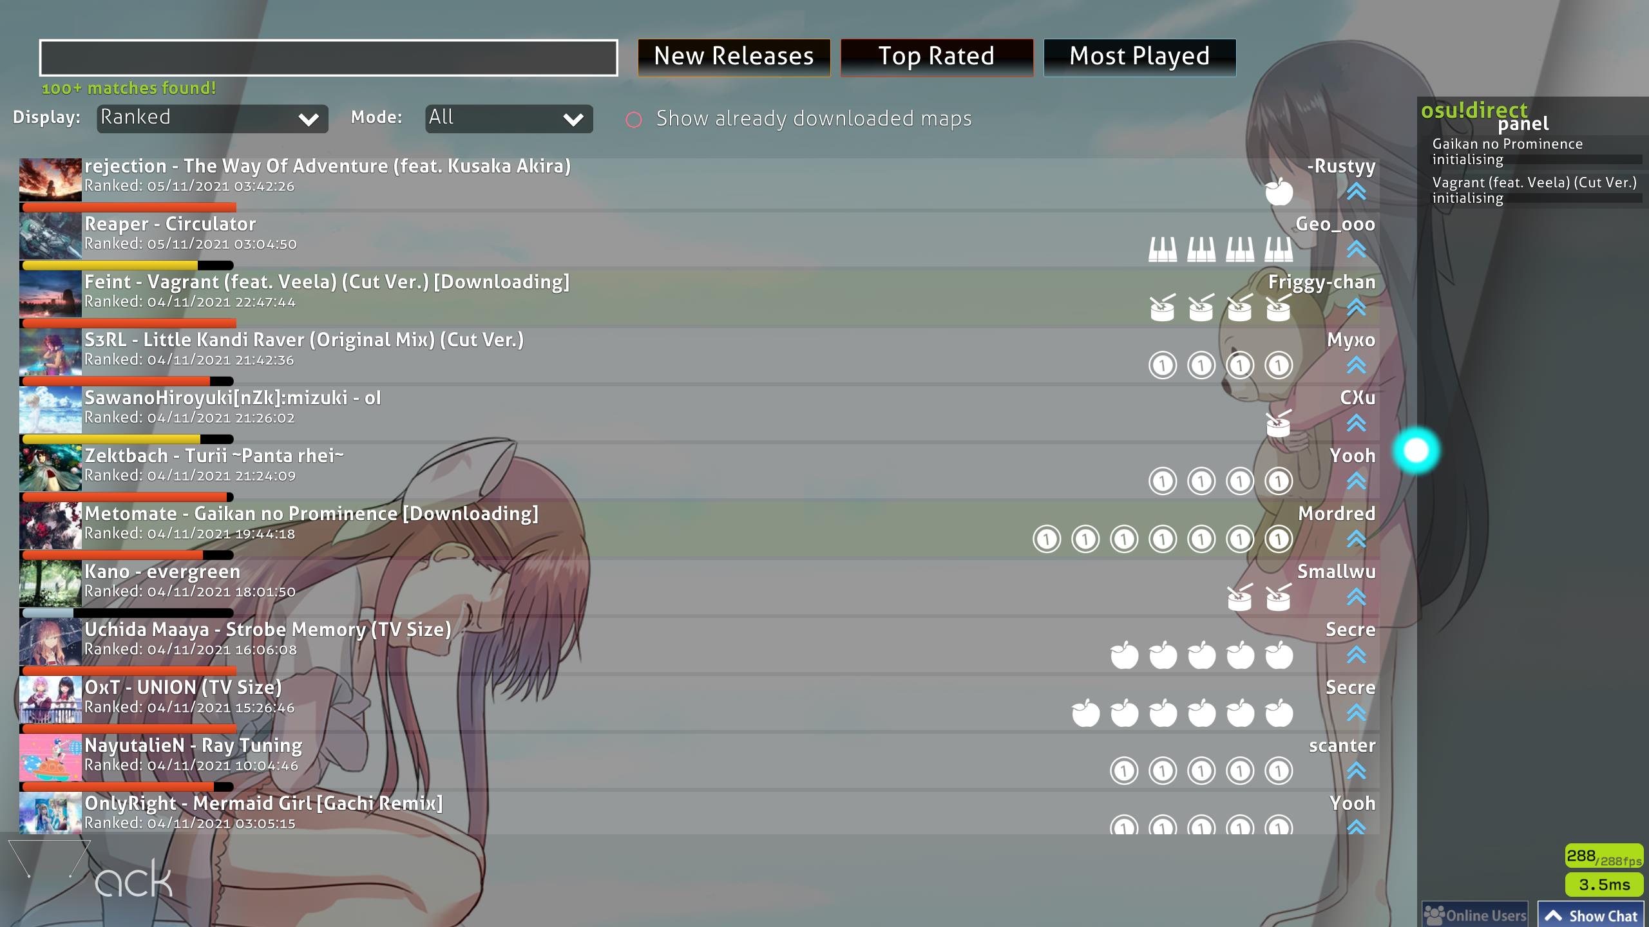Select the Most Played tab
Viewport: 1649px width, 927px height.
pyautogui.click(x=1138, y=54)
